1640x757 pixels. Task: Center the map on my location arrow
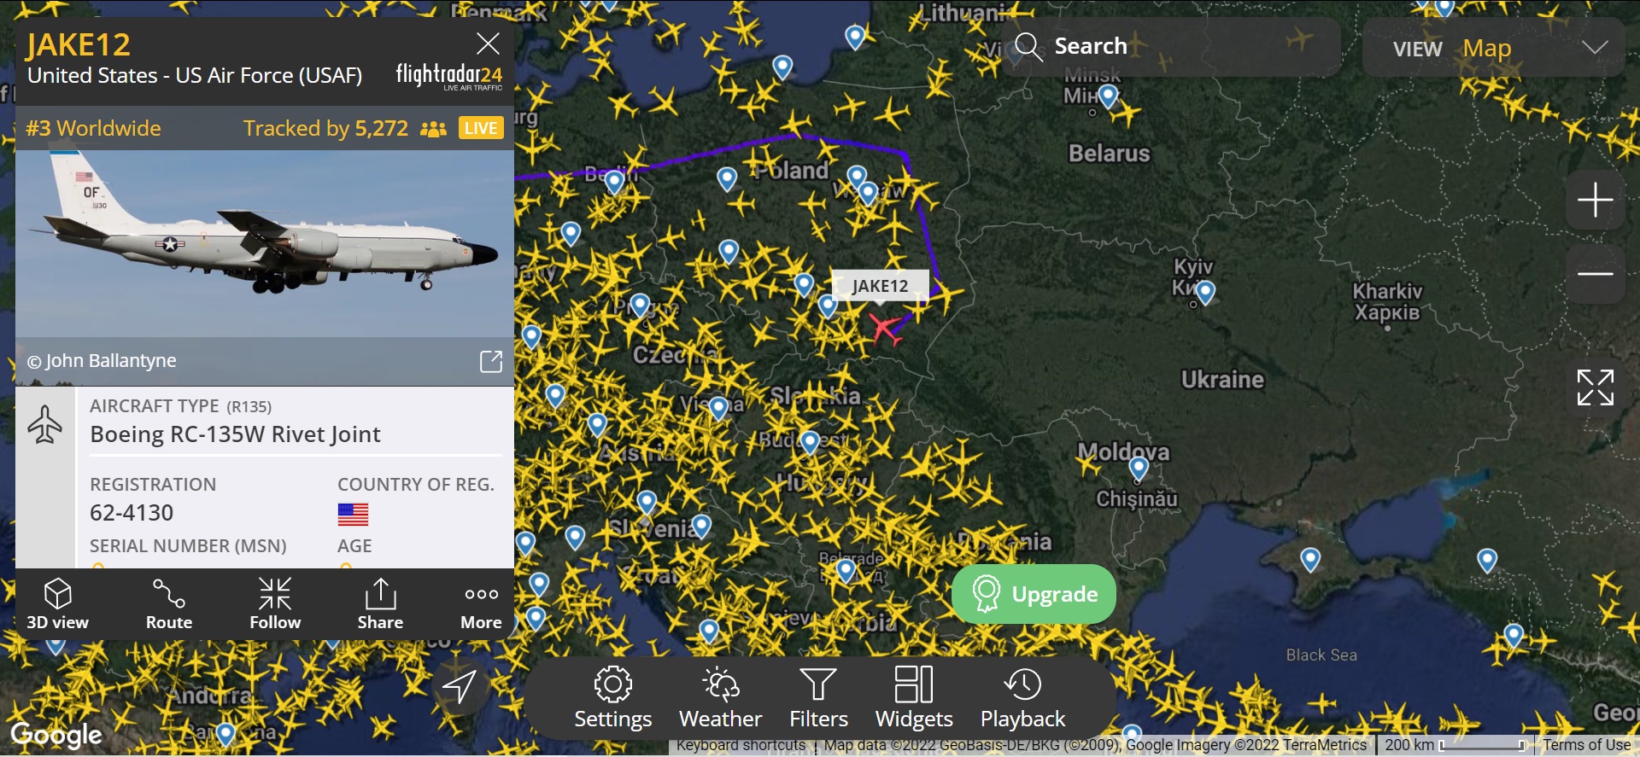pos(460,686)
